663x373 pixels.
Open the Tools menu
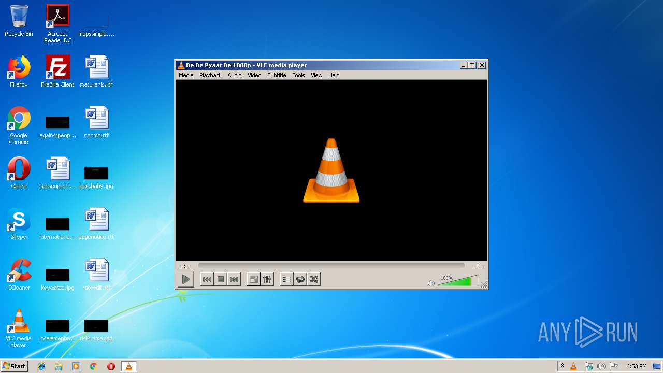(x=298, y=75)
